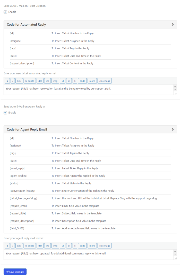Insert a b-quote in the agent reply toolbar
The width and height of the screenshot is (181, 278).
(x=29, y=245)
